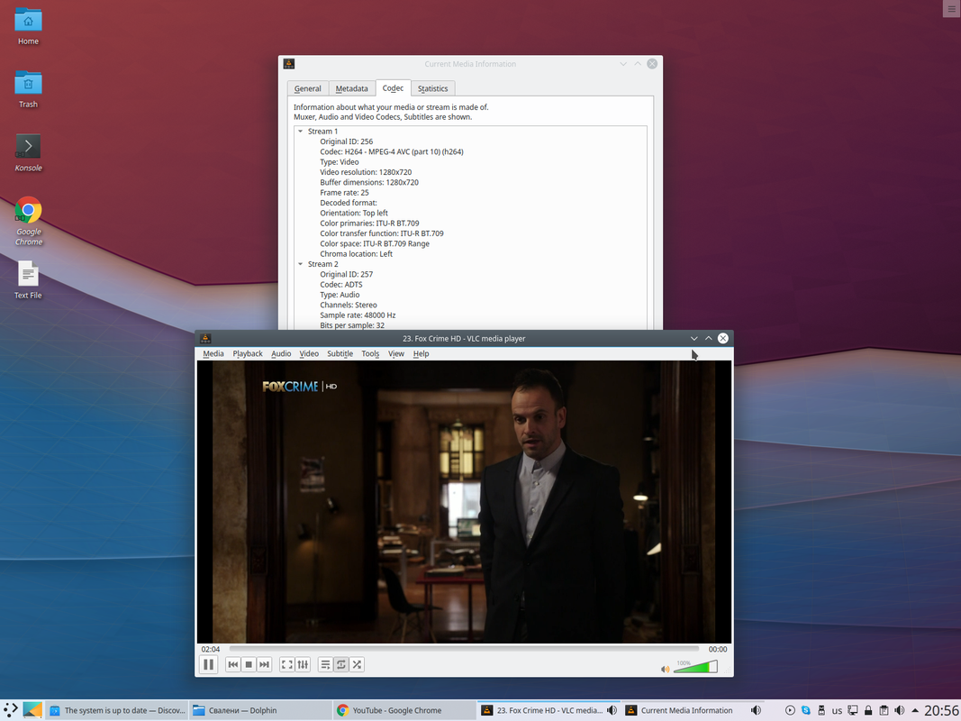961x721 pixels.
Task: Launch Google Chrome from the desktop
Action: click(28, 222)
